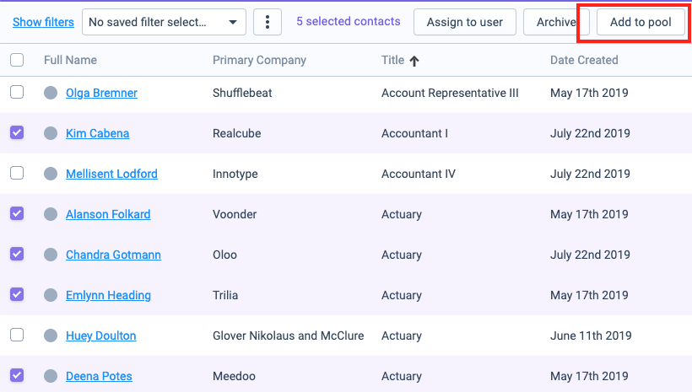692x392 pixels.
Task: Click the Account Representative III title cell
Action: click(450, 93)
